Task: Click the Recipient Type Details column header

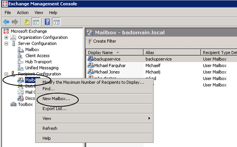Action: (219, 53)
